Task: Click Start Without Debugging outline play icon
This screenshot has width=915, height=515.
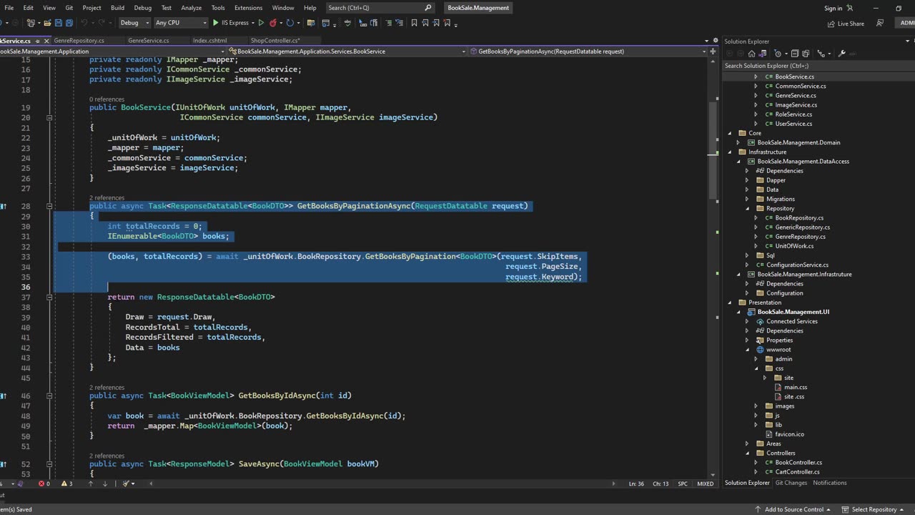Action: pyautogui.click(x=261, y=23)
